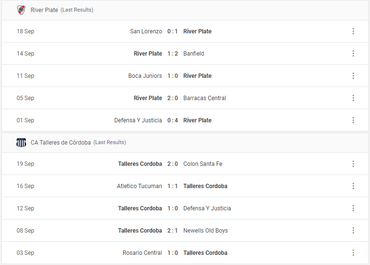Open the three-dot menu for Rosario Central match

(x=353, y=252)
